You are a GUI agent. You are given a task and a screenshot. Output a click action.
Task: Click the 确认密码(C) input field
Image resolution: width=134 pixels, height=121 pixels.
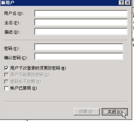[79, 57]
